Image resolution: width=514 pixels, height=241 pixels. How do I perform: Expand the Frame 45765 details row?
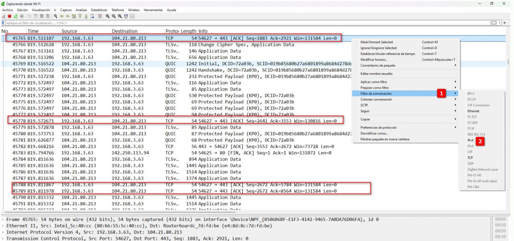(3, 219)
